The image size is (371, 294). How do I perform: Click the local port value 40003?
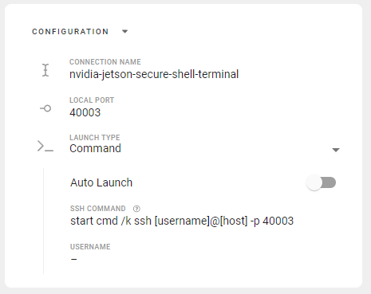tap(85, 112)
